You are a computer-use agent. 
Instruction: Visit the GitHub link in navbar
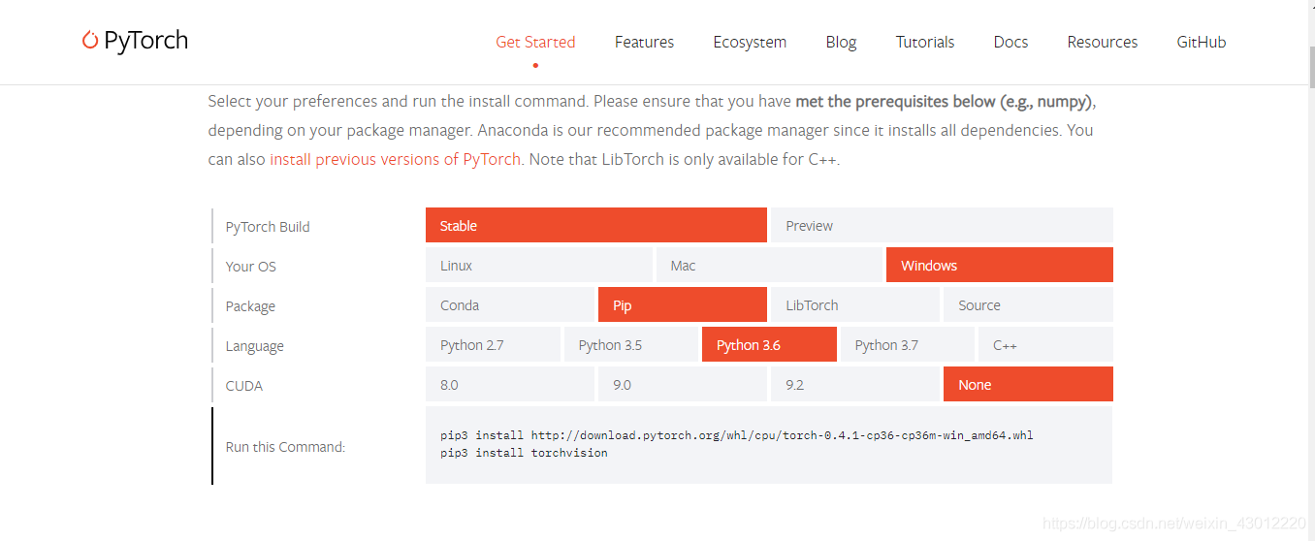coord(1201,42)
